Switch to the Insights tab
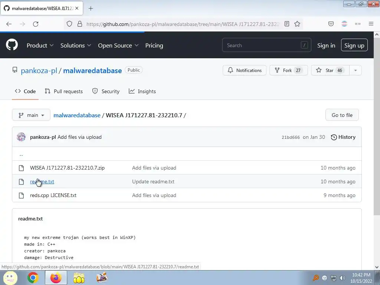Image resolution: width=380 pixels, height=285 pixels. coord(142,91)
